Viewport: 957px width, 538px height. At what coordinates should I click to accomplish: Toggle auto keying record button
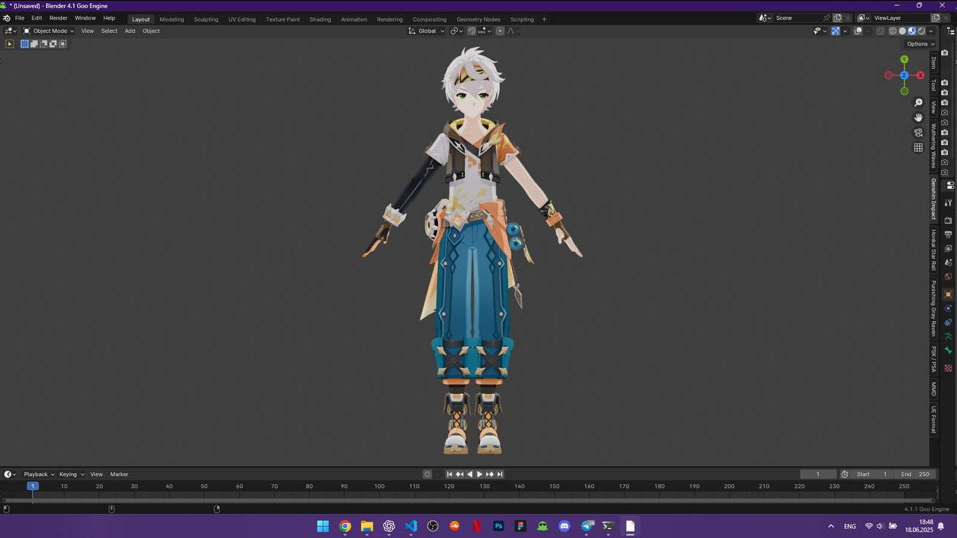(428, 474)
